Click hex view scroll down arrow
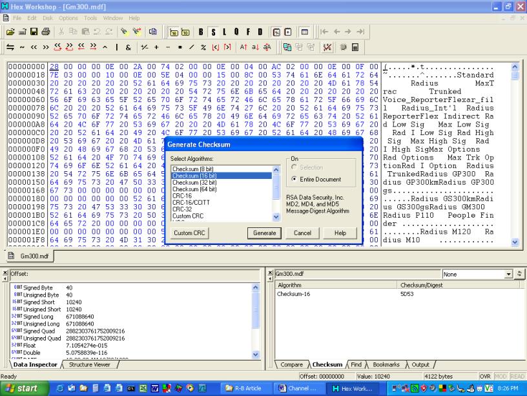Image resolution: width=527 pixels, height=396 pixels. tap(515, 242)
